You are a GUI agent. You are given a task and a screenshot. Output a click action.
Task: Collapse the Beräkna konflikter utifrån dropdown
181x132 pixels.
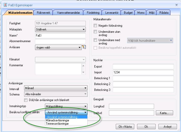(x=66, y=112)
